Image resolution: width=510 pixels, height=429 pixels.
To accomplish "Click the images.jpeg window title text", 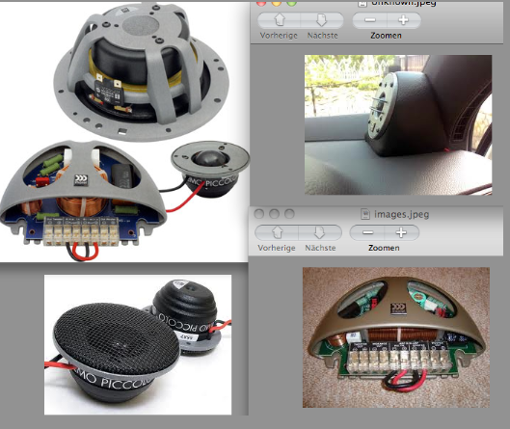I will point(402,214).
